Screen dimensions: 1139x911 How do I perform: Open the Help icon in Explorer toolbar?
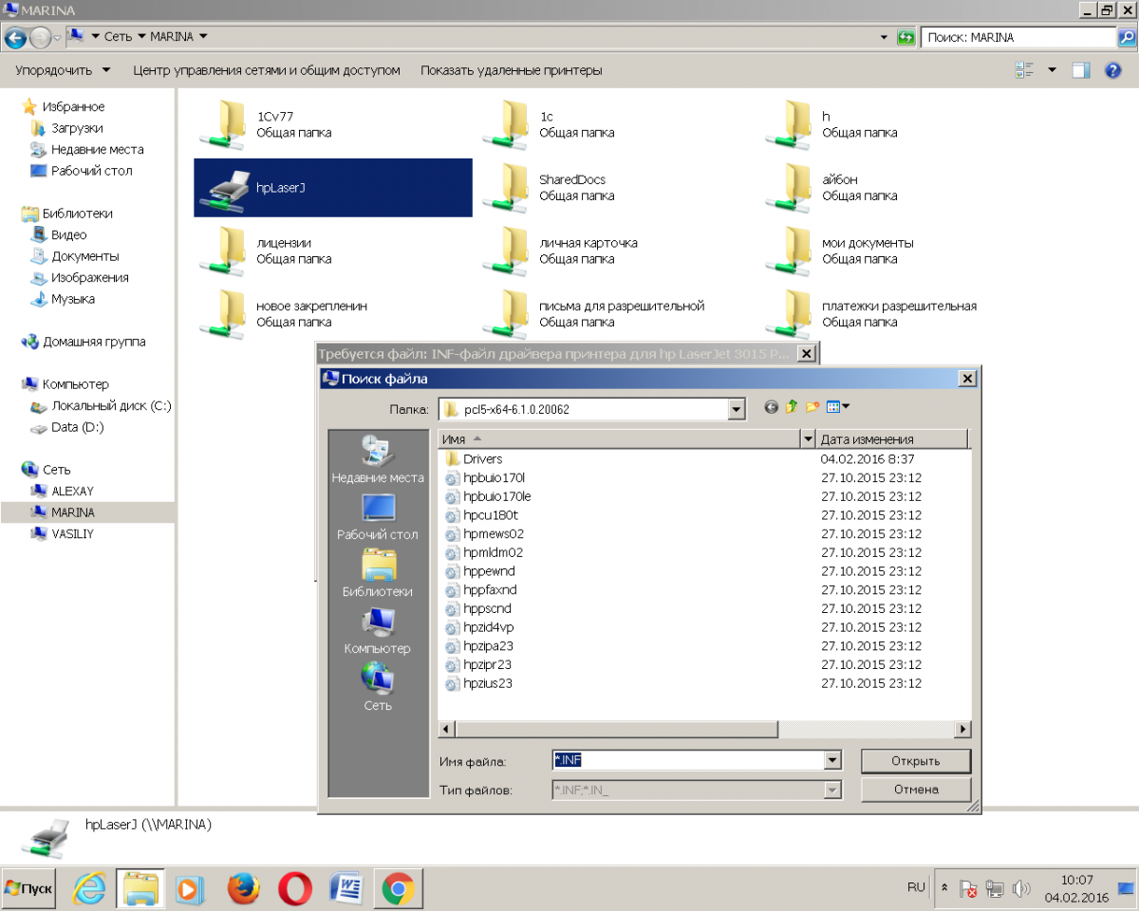[1112, 70]
